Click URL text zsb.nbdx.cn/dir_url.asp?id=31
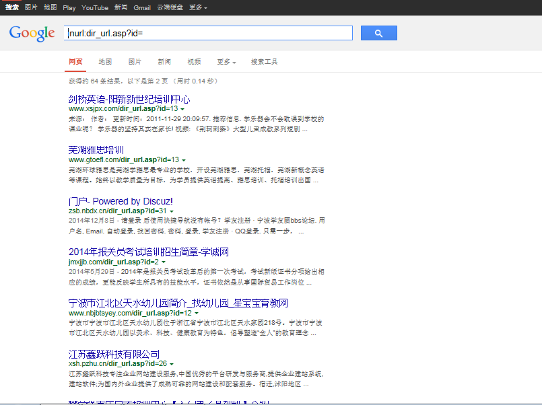 (x=118, y=211)
